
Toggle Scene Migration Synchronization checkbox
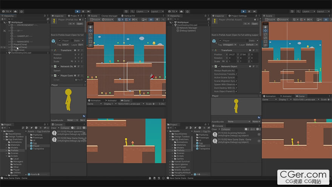click(236, 81)
